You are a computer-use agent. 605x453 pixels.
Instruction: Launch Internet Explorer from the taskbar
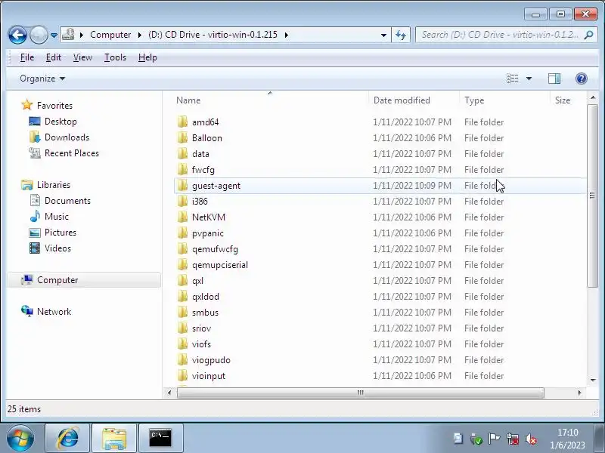click(x=68, y=438)
